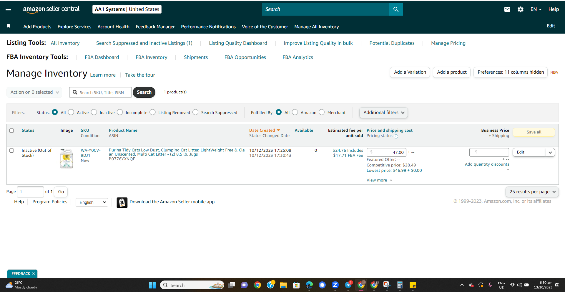Select Fulfilled By Amazon radio button
The width and height of the screenshot is (565, 292).
(x=295, y=112)
